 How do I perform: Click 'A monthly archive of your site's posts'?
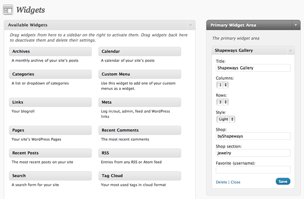pyautogui.click(x=45, y=61)
